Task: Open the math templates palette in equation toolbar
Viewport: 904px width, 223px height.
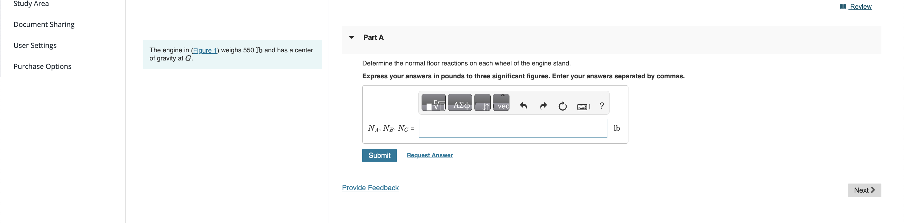Action: (x=434, y=102)
